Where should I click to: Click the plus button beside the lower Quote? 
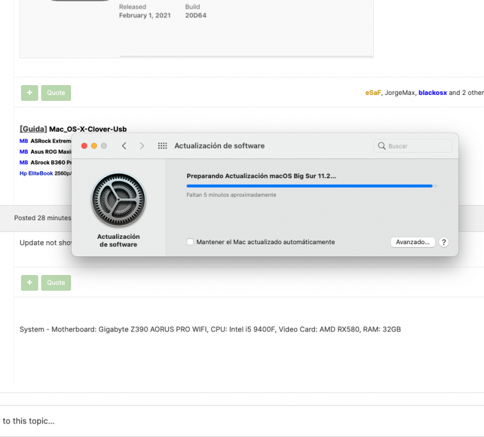click(30, 283)
